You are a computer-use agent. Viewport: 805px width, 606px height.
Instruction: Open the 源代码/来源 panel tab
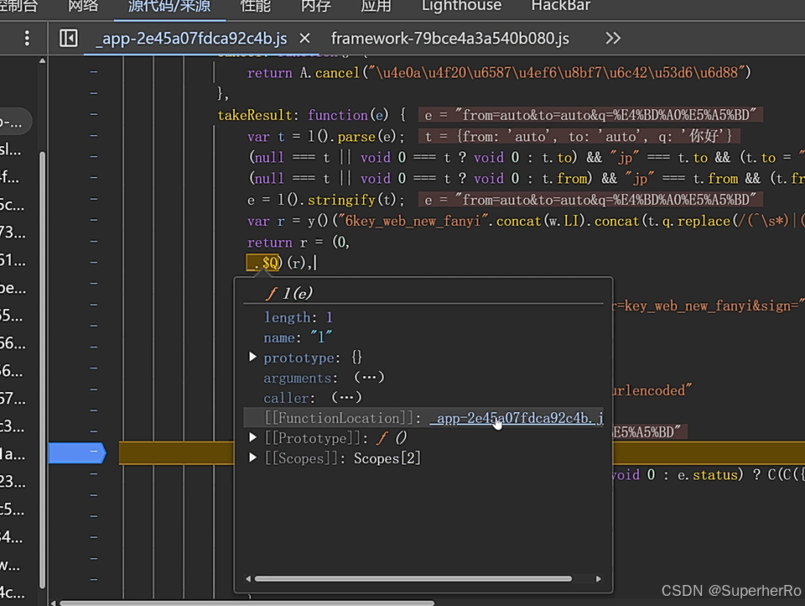coord(169,6)
